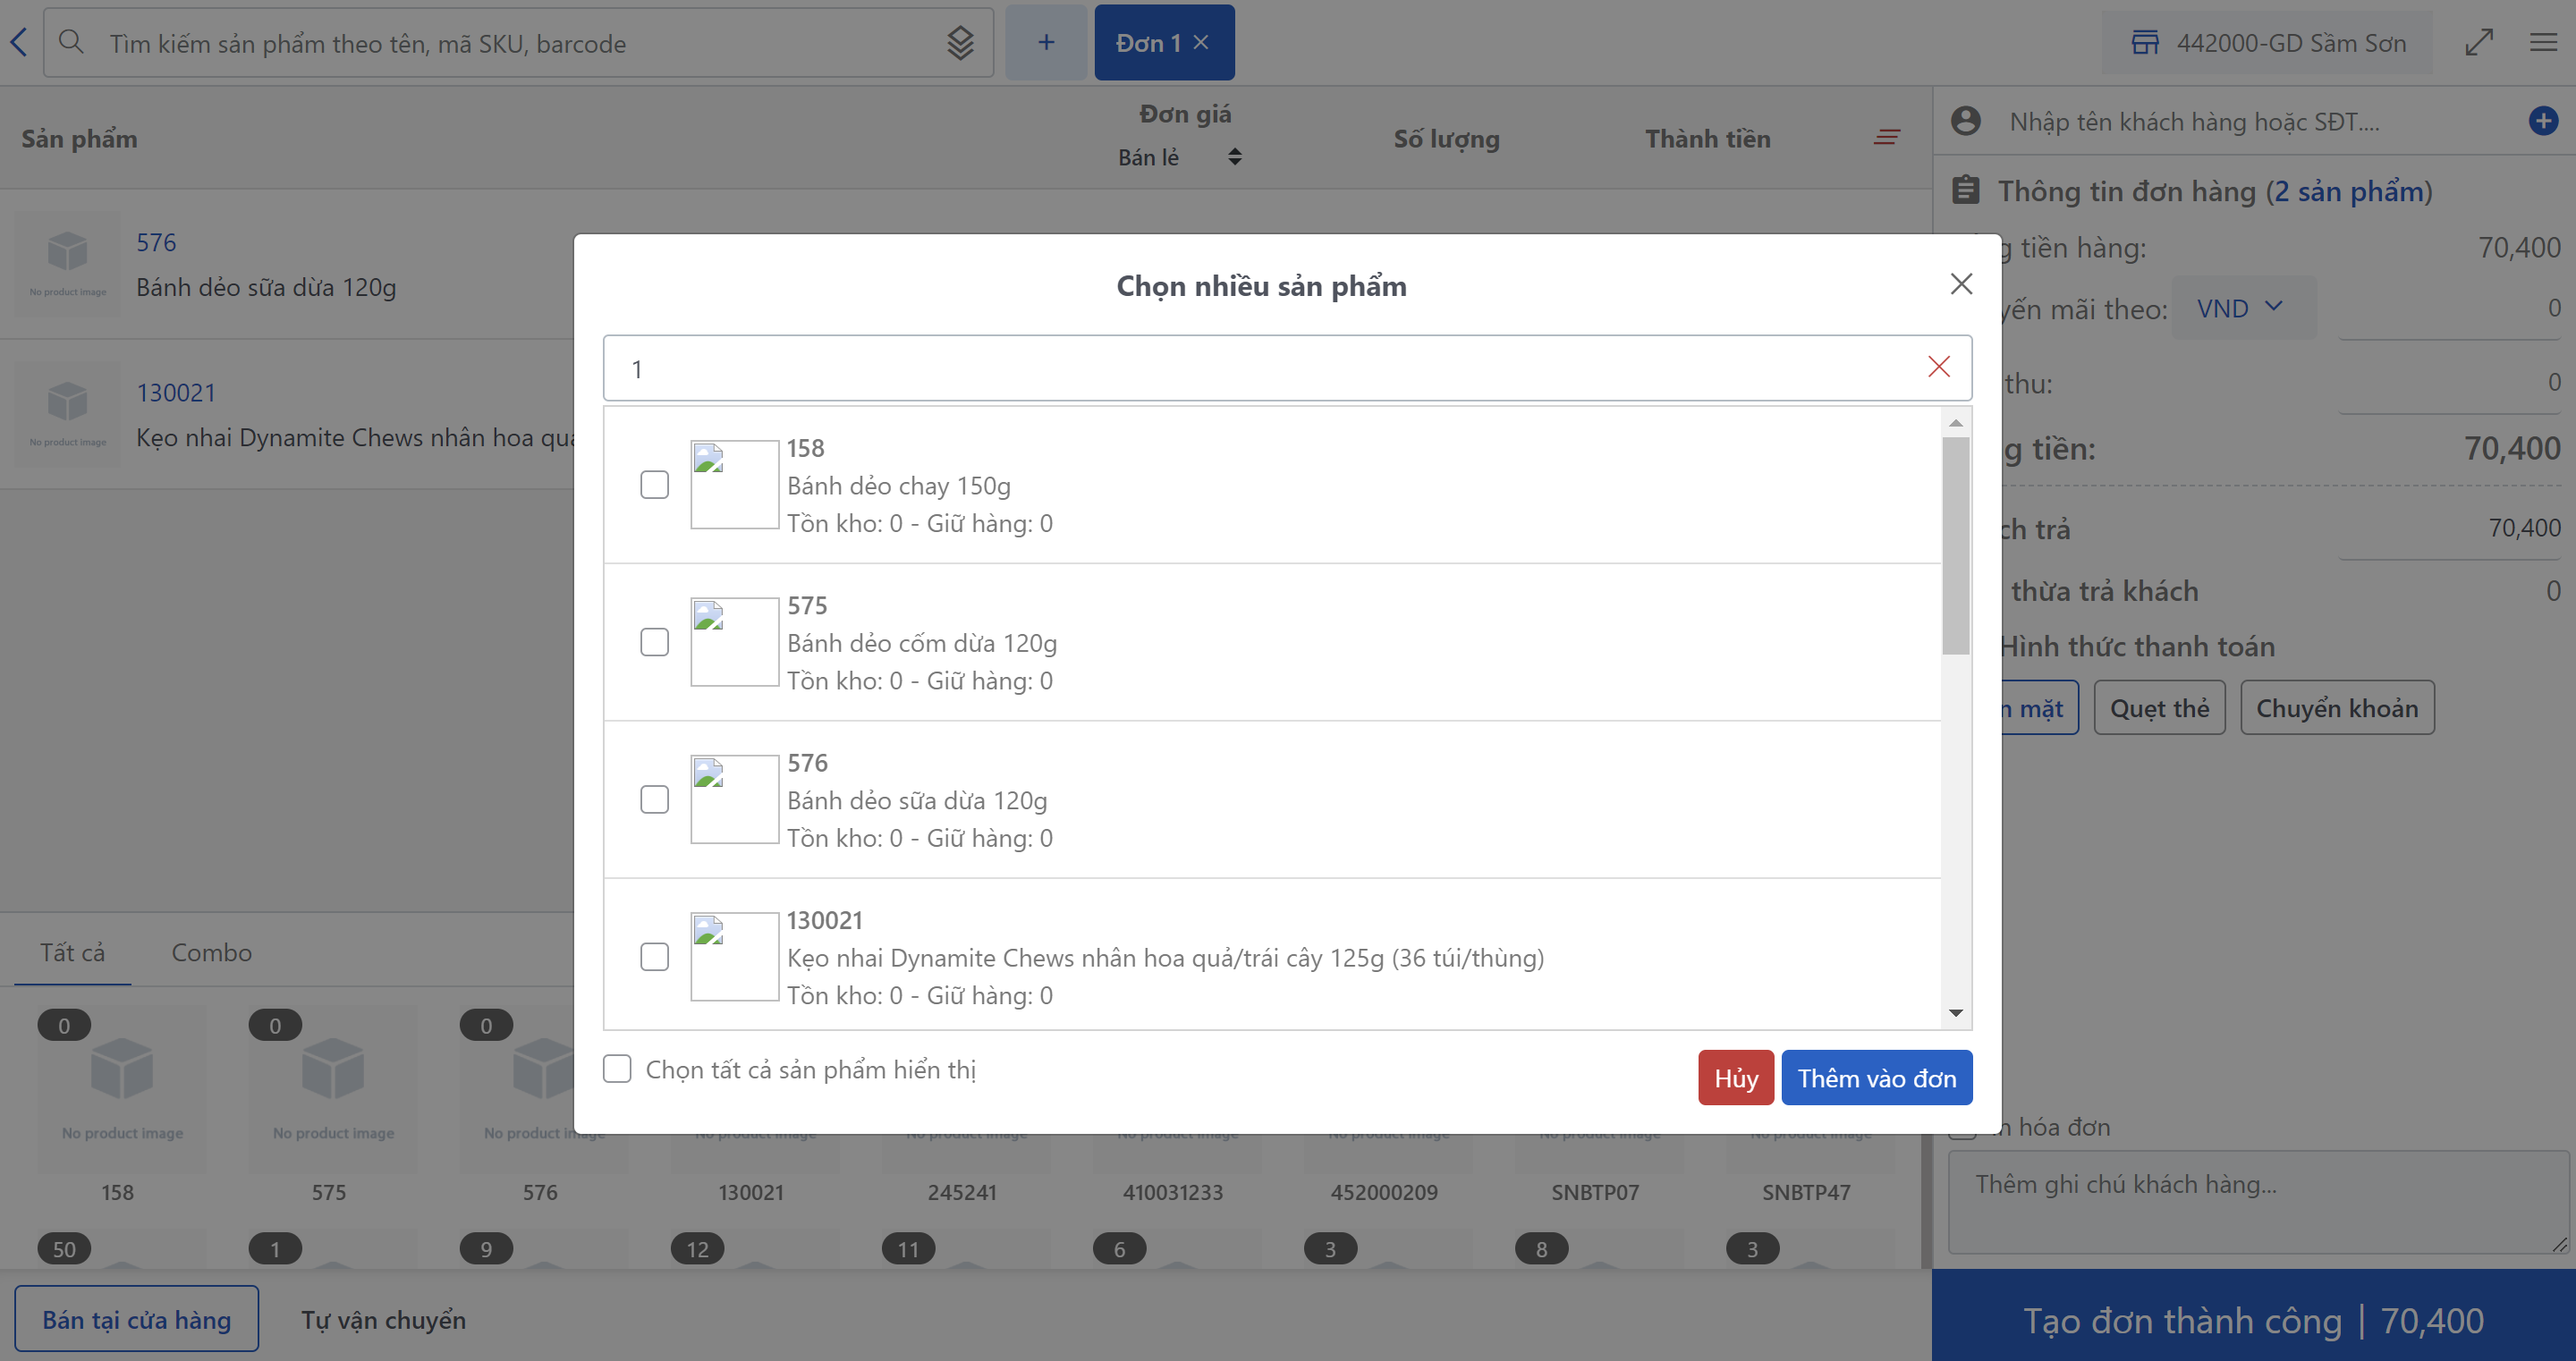
Task: Clear the modal search with red X
Action: [x=1938, y=367]
